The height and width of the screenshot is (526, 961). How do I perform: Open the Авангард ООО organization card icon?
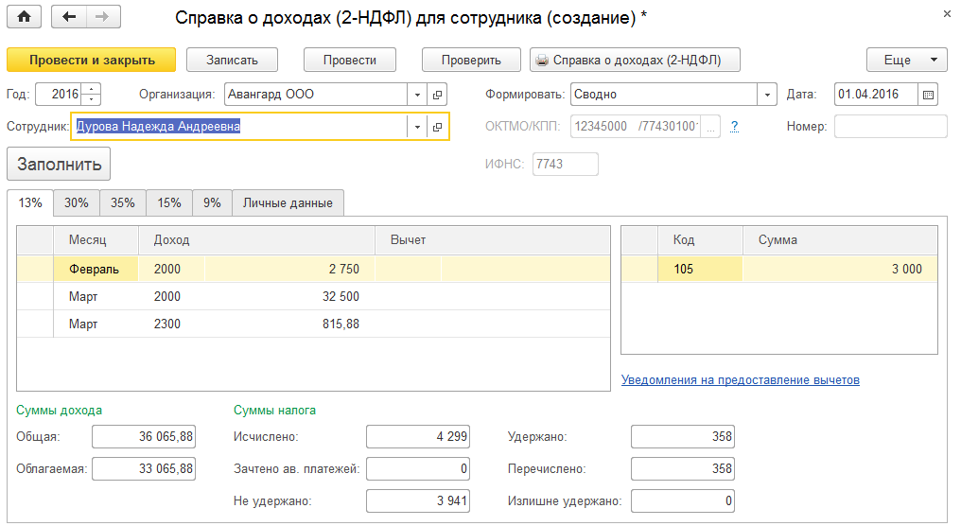(437, 95)
